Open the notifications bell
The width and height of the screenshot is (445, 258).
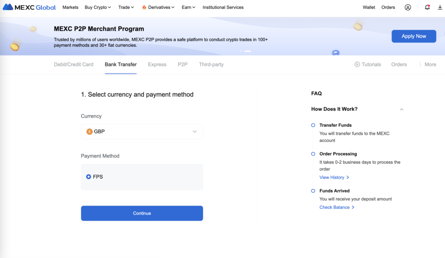(427, 7)
